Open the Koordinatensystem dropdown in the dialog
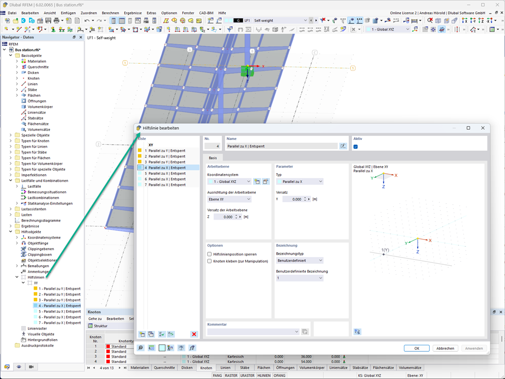 (x=229, y=181)
